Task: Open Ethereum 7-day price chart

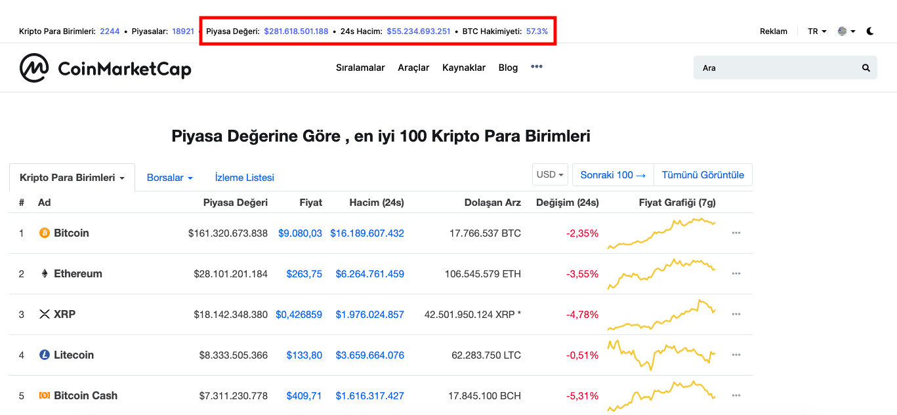Action: (661, 274)
